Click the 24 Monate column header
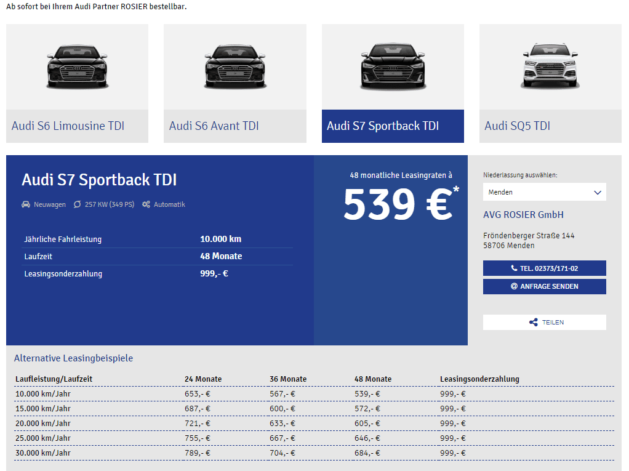Screen dimensions: 629x471 click(203, 379)
